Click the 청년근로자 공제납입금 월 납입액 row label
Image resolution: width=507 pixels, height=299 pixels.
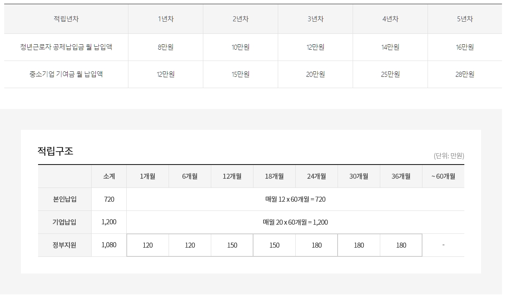[66, 47]
